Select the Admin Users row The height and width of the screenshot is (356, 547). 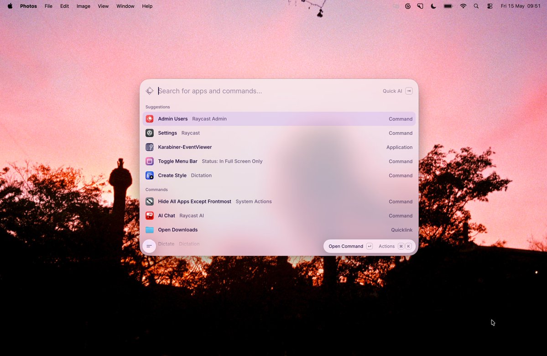click(x=279, y=119)
